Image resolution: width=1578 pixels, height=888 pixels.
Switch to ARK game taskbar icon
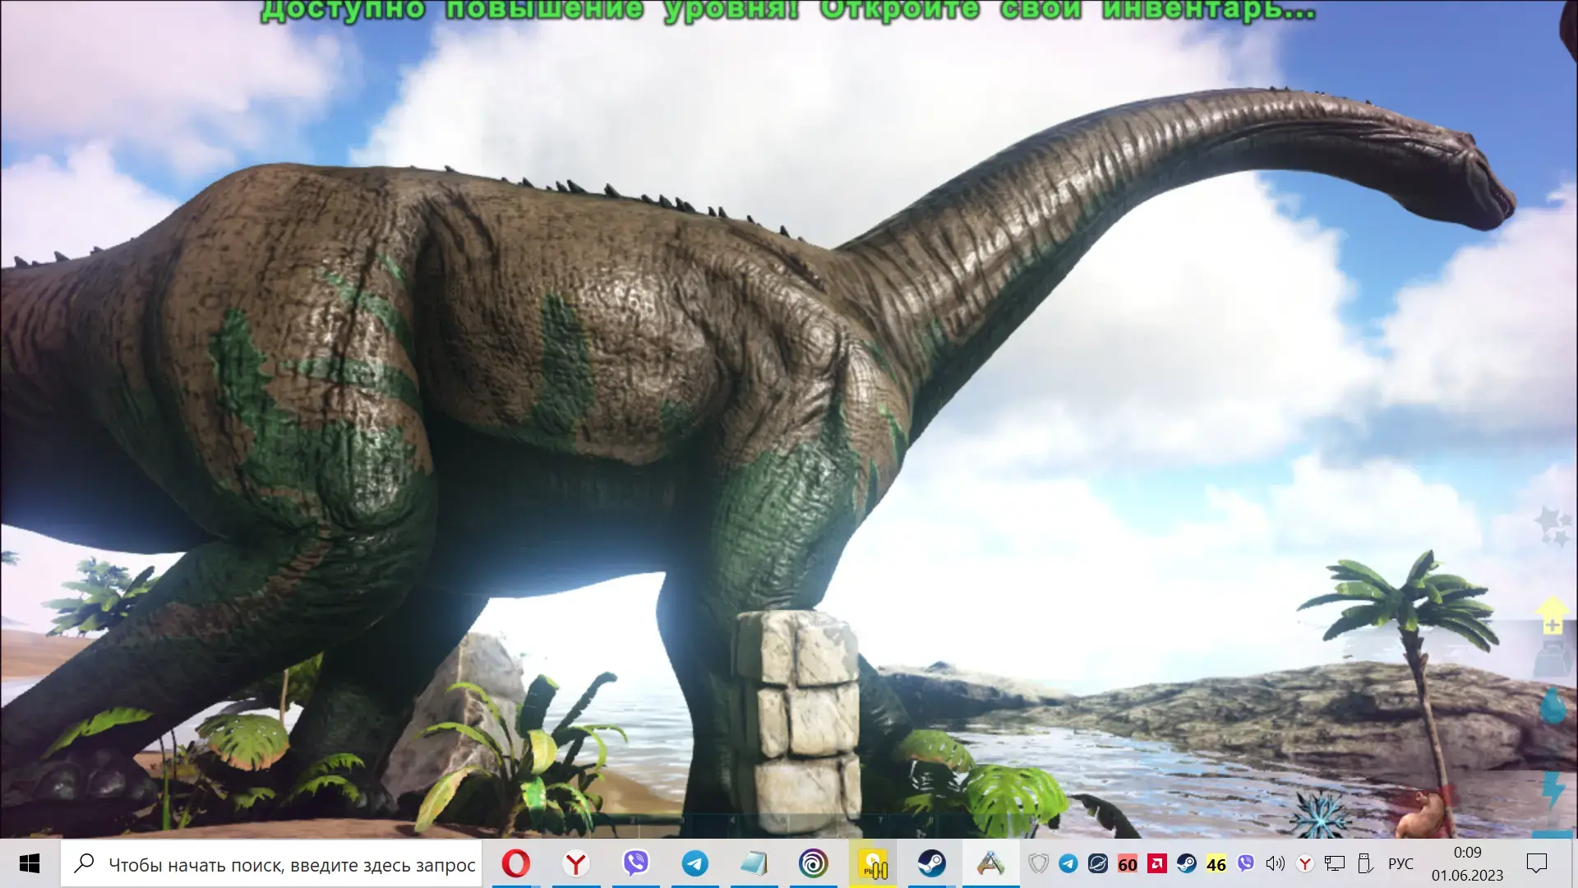point(990,863)
